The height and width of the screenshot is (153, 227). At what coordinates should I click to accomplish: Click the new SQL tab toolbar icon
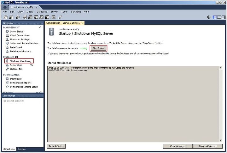click(5, 17)
